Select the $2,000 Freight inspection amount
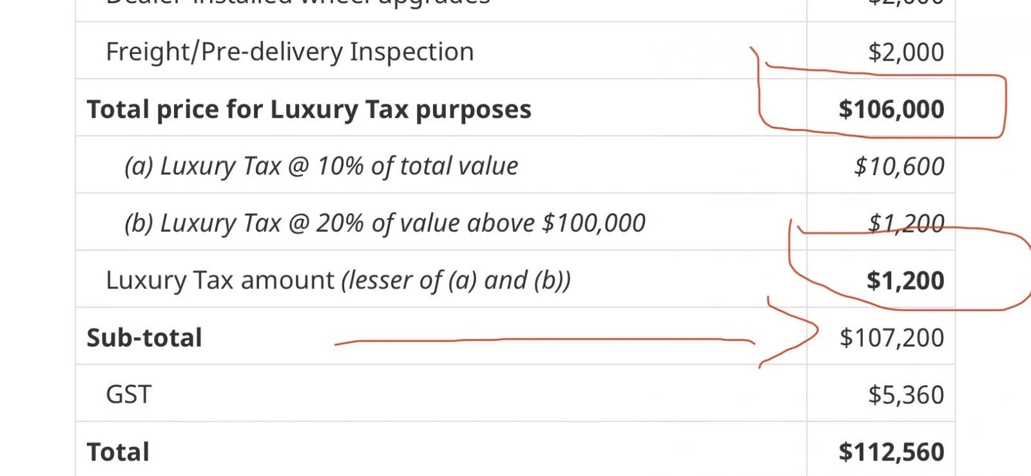The width and height of the screenshot is (1031, 476). coord(905,52)
